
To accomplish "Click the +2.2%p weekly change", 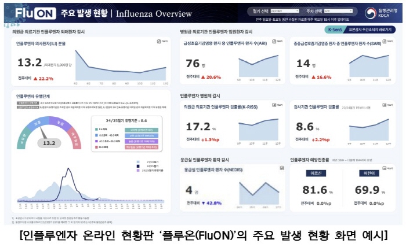I will [321, 140].
